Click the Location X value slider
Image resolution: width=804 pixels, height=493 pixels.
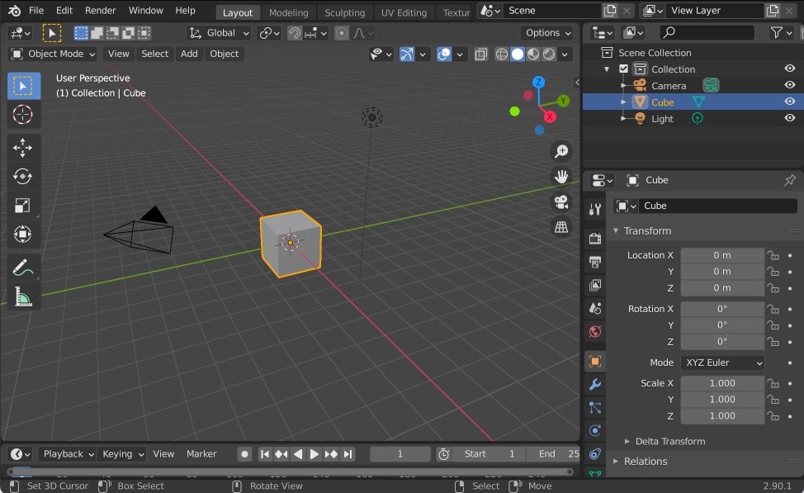[x=722, y=254]
